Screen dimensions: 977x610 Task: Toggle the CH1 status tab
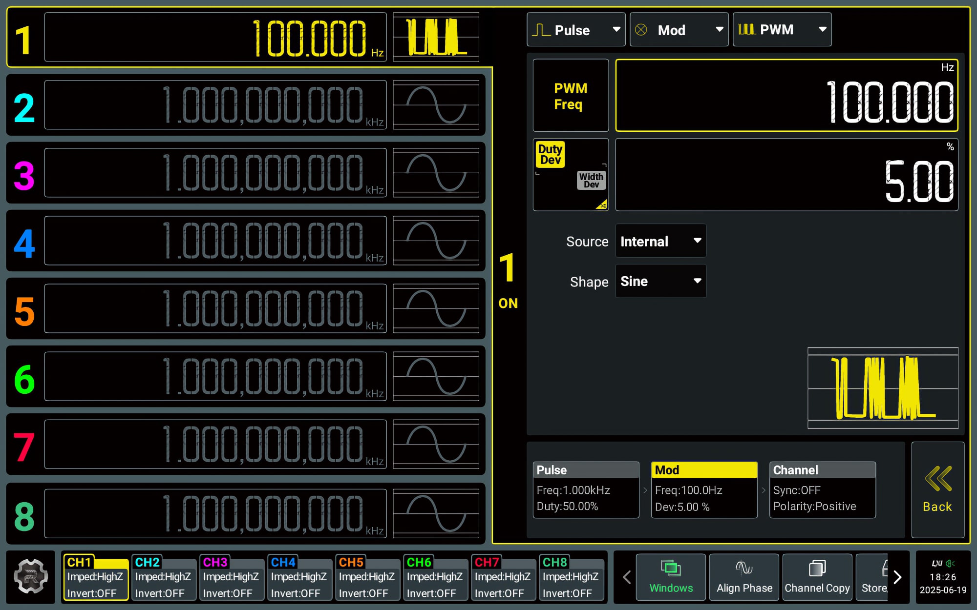tap(96, 577)
